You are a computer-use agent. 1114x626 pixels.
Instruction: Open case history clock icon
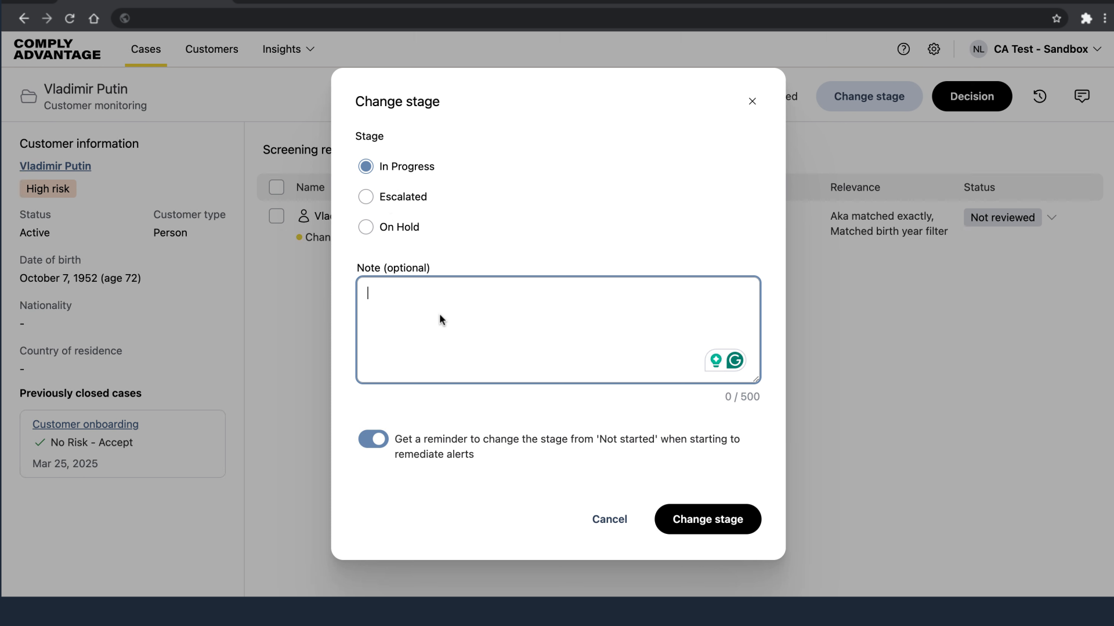(x=1040, y=96)
